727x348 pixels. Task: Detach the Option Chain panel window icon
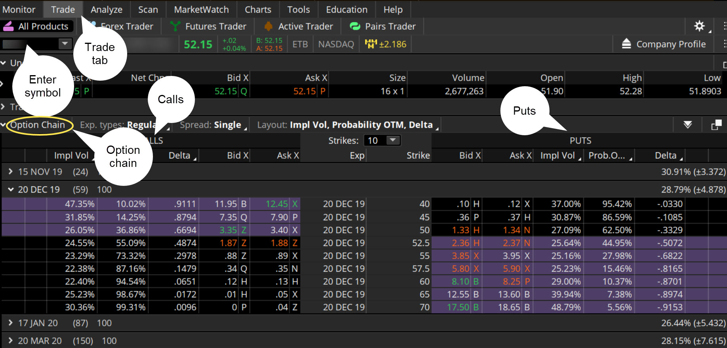tap(716, 125)
